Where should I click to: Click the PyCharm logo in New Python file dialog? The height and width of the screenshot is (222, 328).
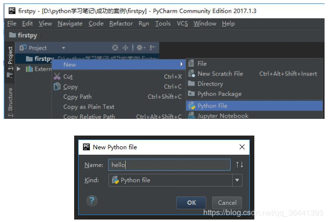click(x=86, y=147)
